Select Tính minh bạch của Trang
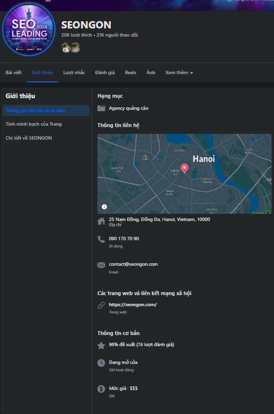This screenshot has width=274, height=414. pyautogui.click(x=34, y=124)
